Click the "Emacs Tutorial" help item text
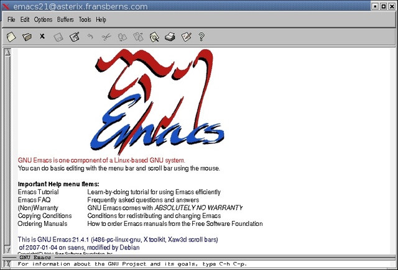 tap(38, 192)
